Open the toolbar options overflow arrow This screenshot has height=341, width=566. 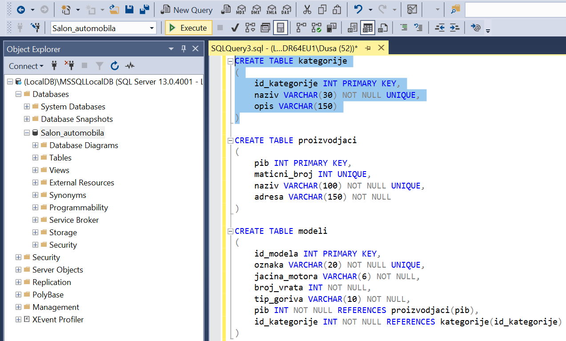click(x=488, y=31)
